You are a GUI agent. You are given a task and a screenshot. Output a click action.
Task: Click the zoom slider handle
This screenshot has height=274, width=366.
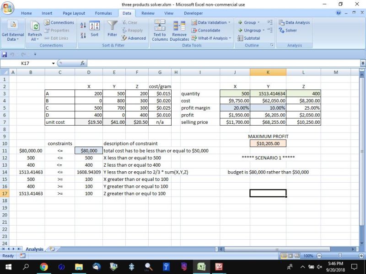340,256
